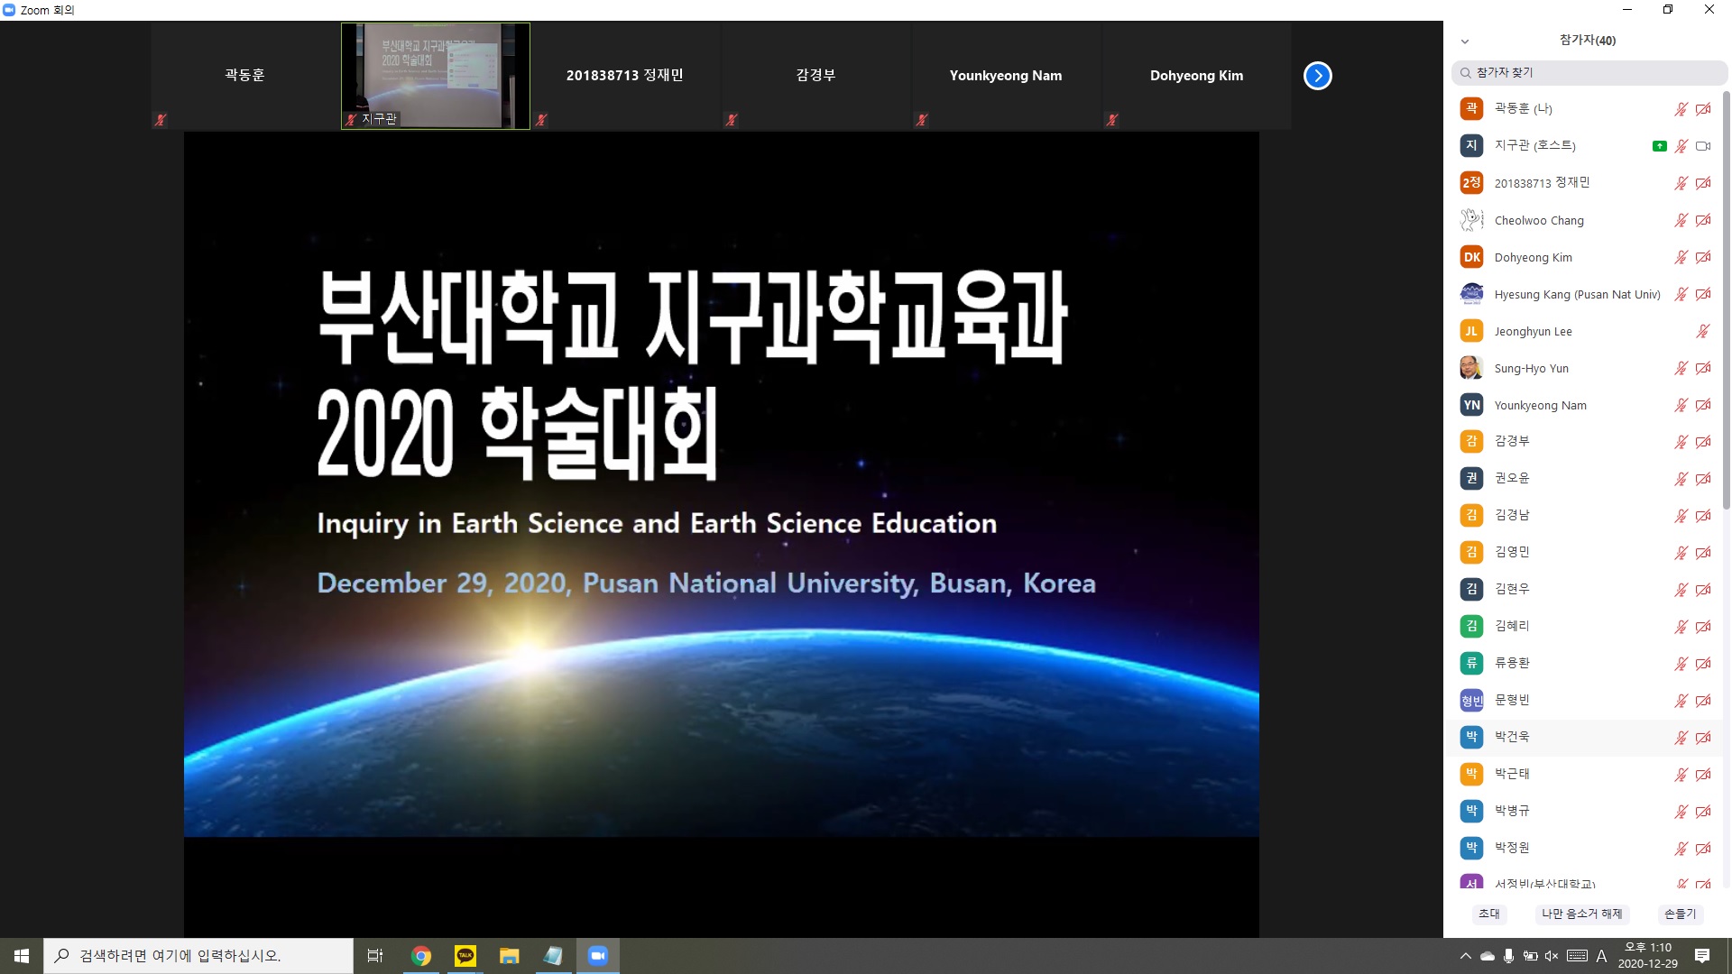Click the 초대 invite button
Image resolution: width=1732 pixels, height=974 pixels.
[1488, 914]
